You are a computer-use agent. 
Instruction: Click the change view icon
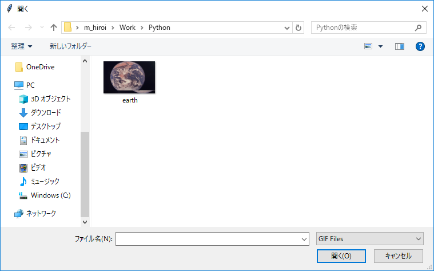[369, 46]
